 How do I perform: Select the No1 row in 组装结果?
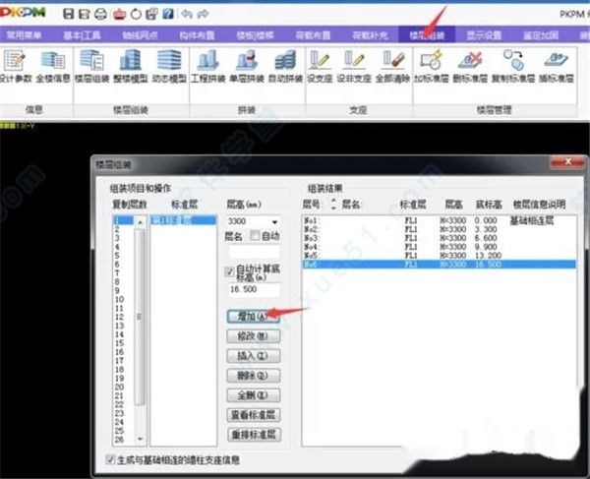(x=439, y=220)
